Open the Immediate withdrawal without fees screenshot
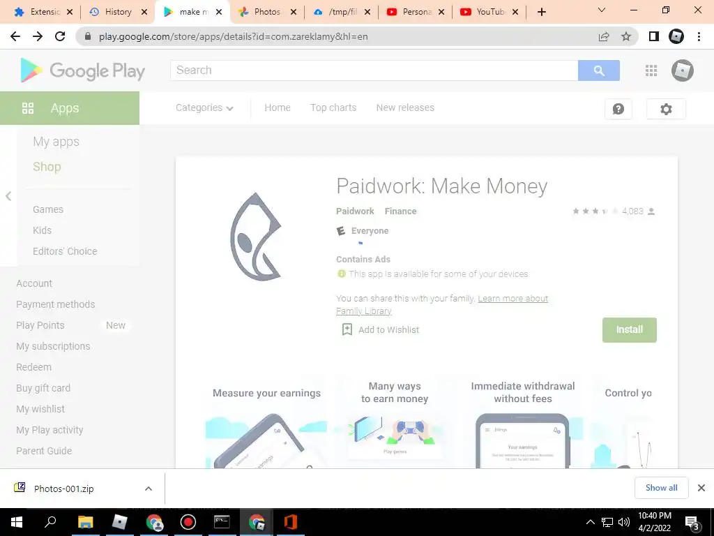Screen dimensions: 714x536 tap(523, 422)
